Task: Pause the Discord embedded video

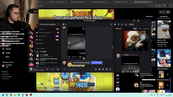Action: pos(69,57)
